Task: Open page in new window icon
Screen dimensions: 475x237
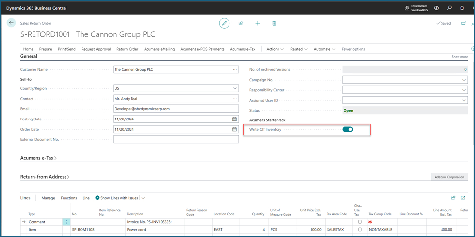Action: [463, 23]
